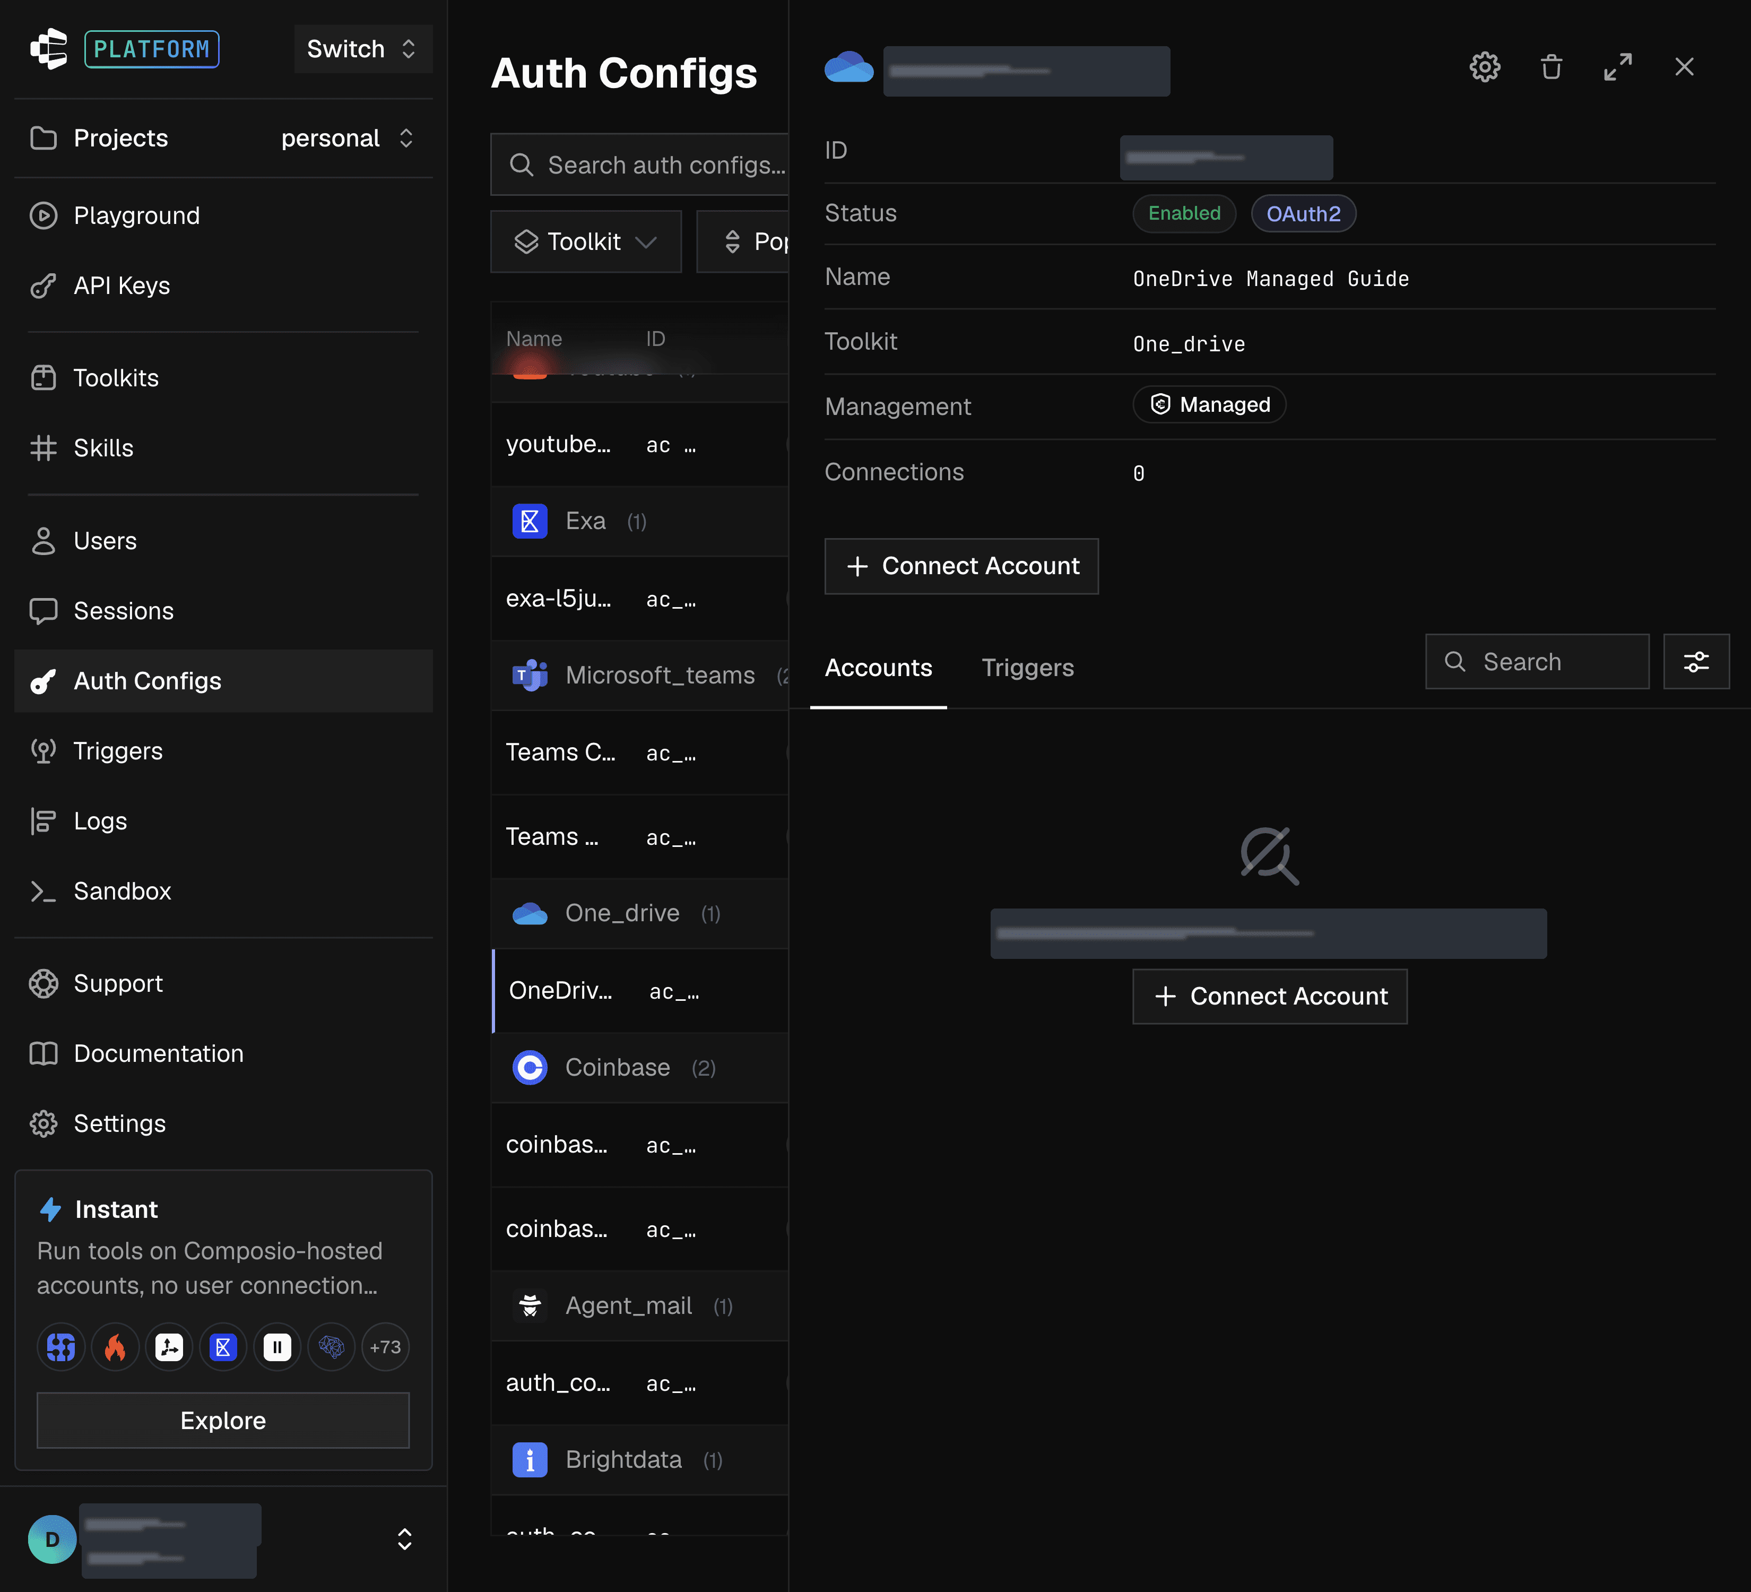Open Documentation link in the sidebar
Image resolution: width=1751 pixels, height=1592 pixels.
pos(224,1053)
